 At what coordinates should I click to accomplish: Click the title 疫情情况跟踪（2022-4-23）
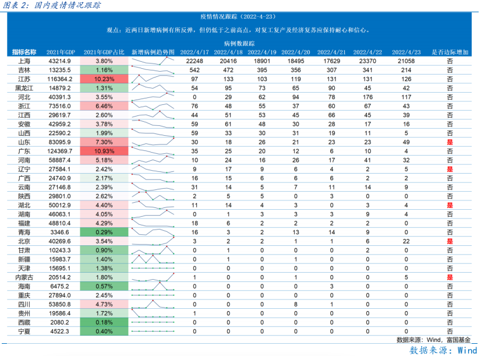click(x=238, y=16)
